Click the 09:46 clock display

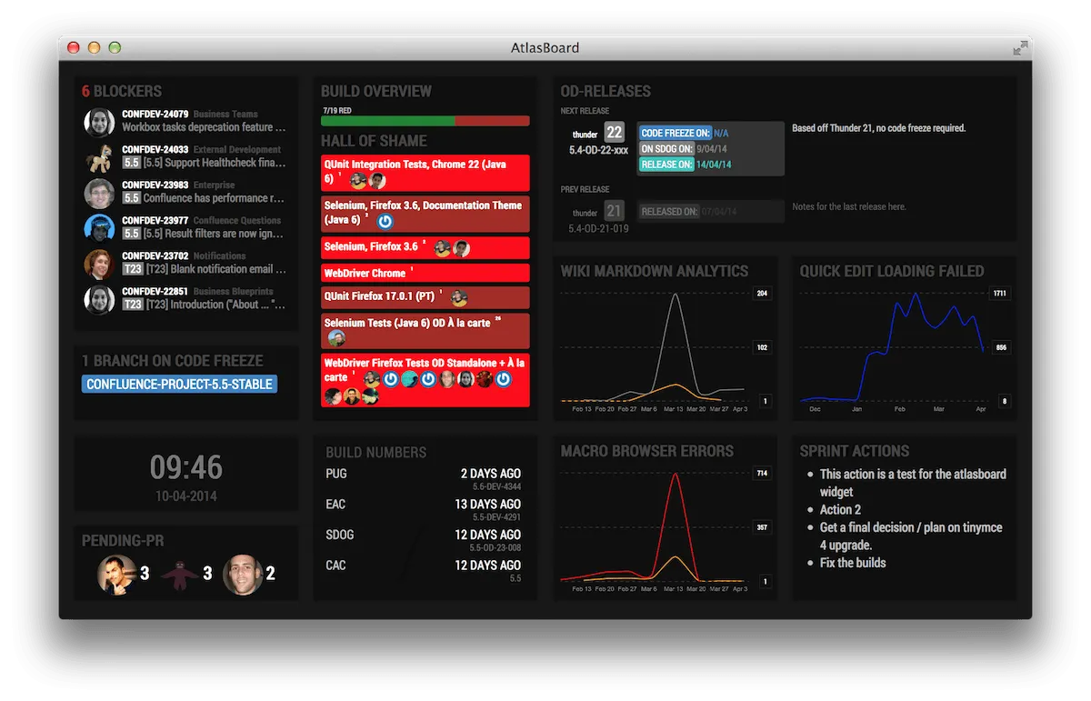pyautogui.click(x=186, y=467)
